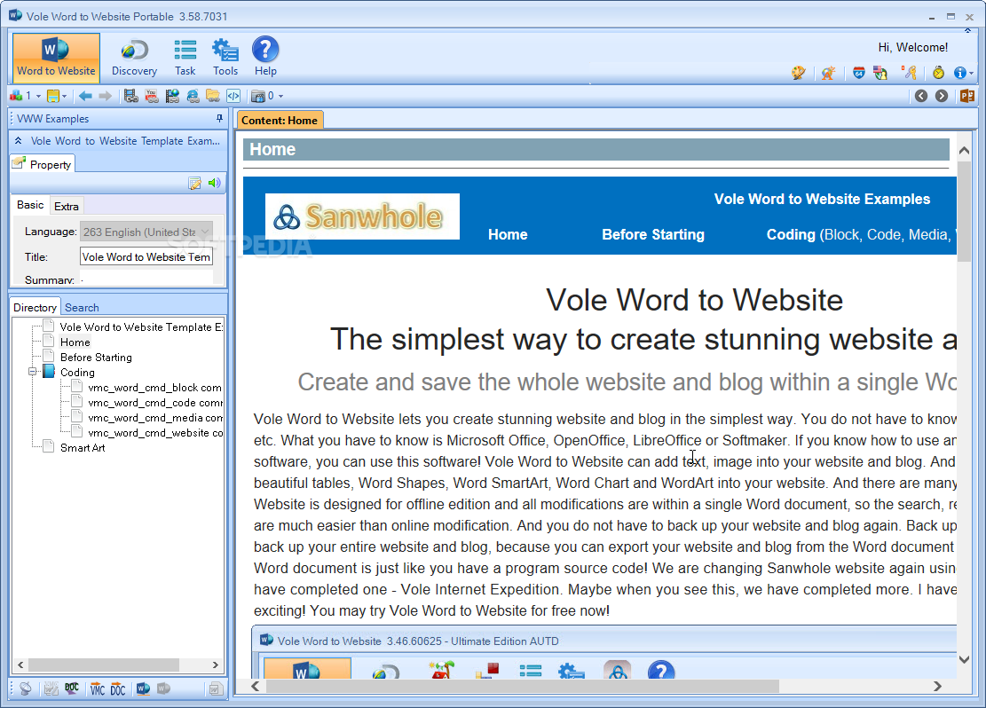Click the media clapboard icon labeled 0

tap(258, 96)
